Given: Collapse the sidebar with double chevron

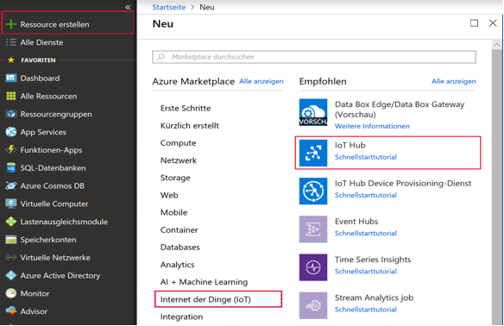Looking at the screenshot, I should [x=128, y=7].
